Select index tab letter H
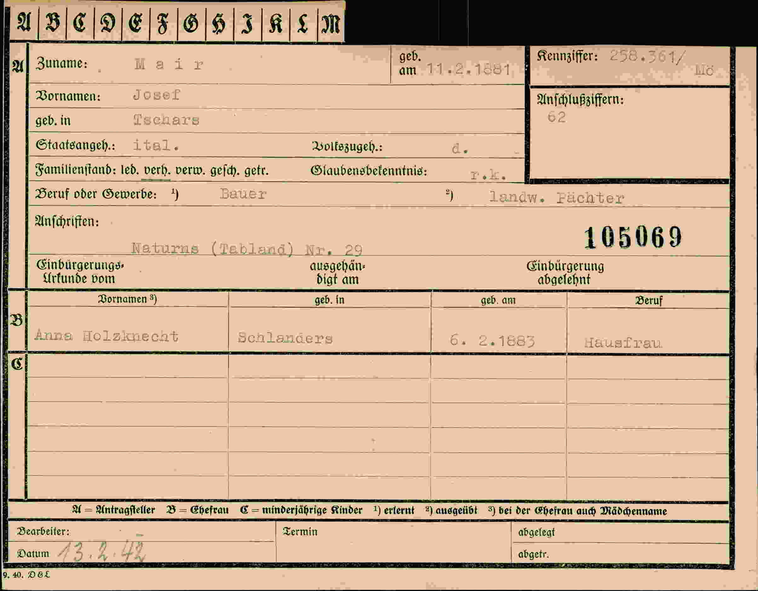Screen dimensions: 758x591 (219, 24)
